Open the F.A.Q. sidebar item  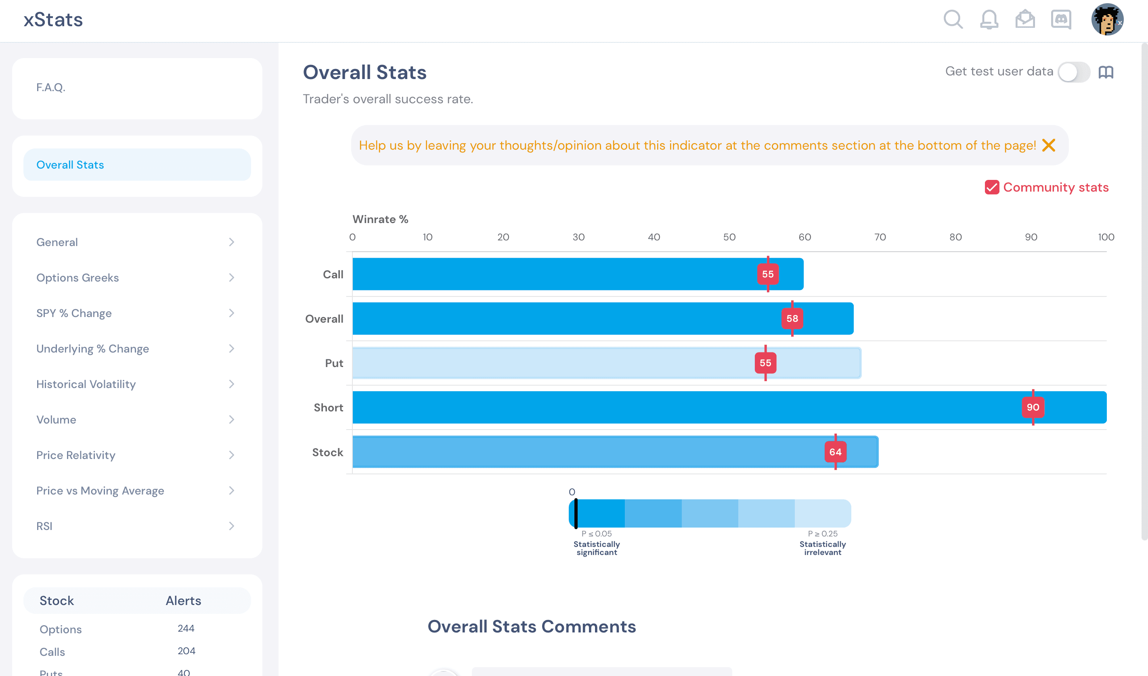tap(137, 88)
